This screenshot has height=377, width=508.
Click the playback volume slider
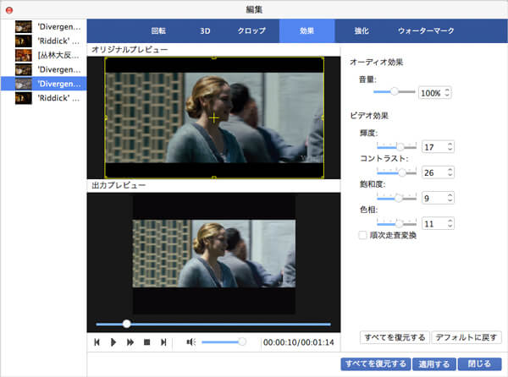click(x=224, y=342)
